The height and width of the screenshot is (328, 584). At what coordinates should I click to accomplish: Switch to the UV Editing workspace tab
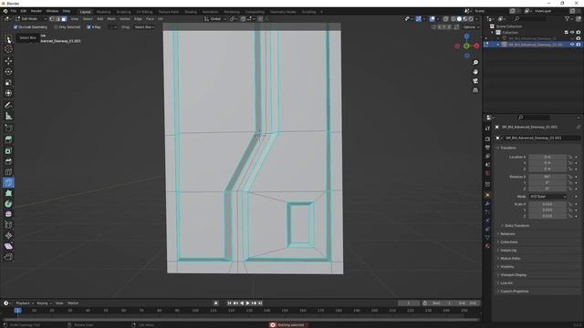coord(144,12)
